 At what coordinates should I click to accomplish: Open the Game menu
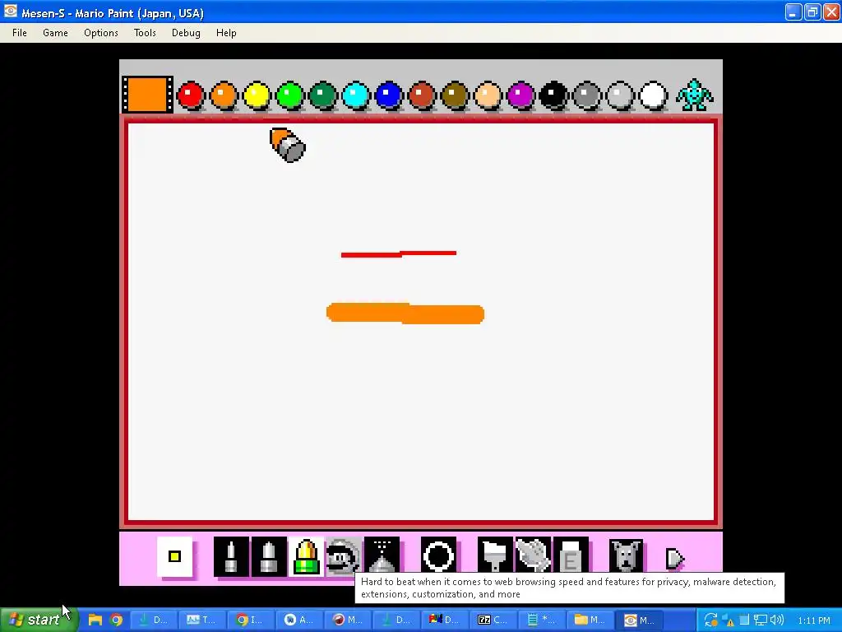(55, 33)
